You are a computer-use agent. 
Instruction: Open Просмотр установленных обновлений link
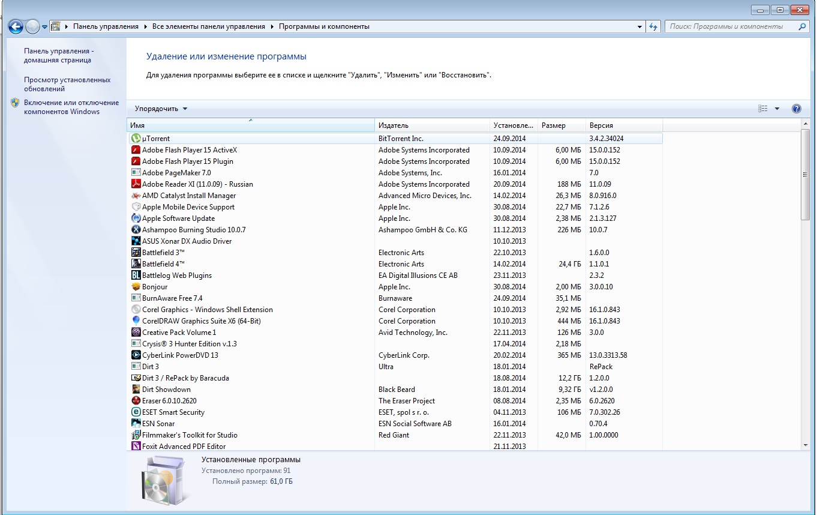point(67,84)
